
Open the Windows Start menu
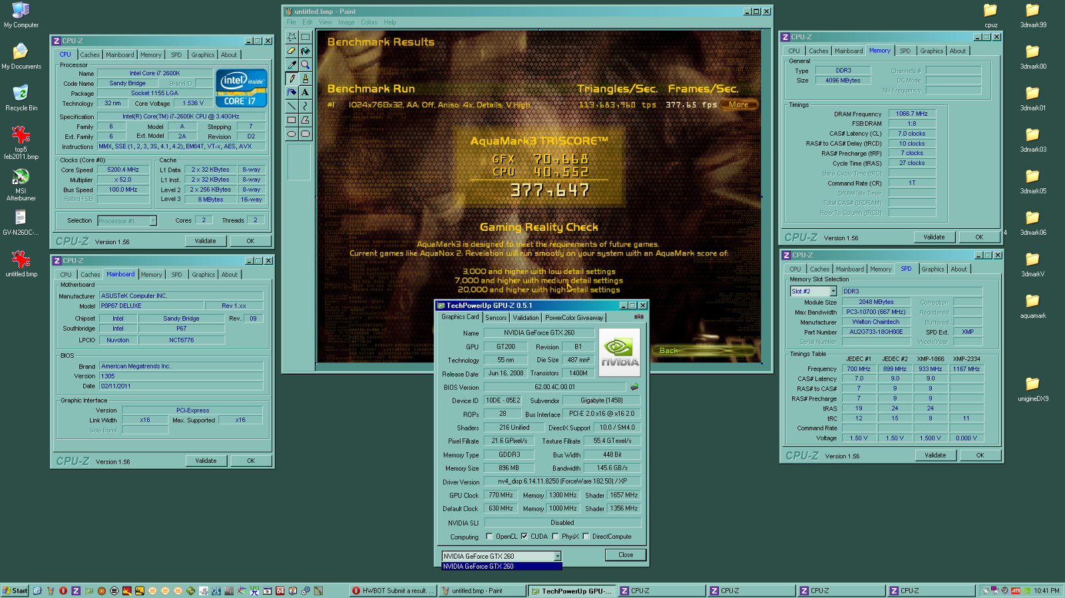(x=15, y=591)
